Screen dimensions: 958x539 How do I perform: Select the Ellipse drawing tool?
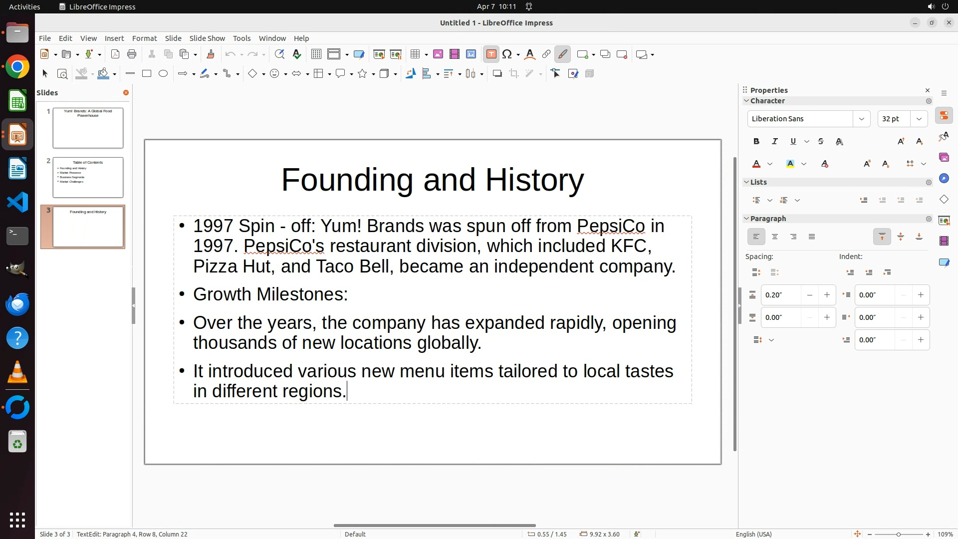pos(163,74)
